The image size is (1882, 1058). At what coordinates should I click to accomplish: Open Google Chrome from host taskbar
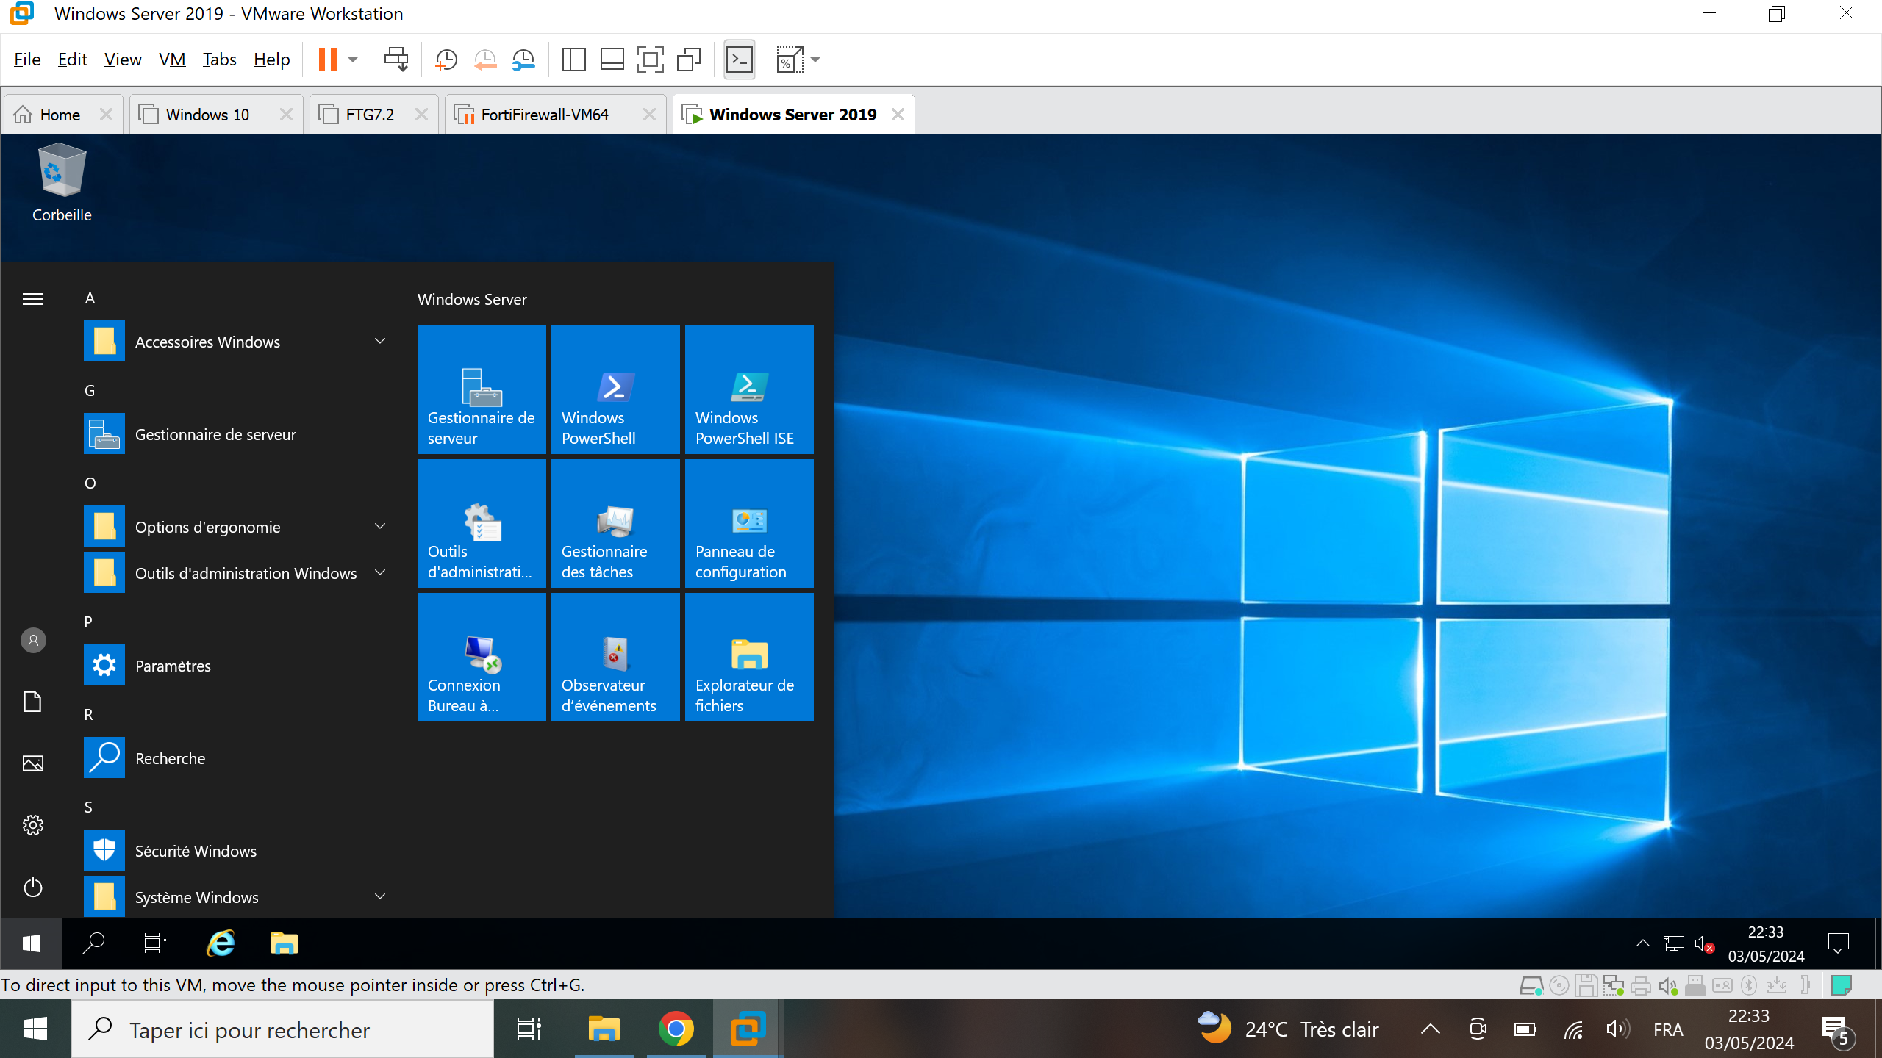676,1030
